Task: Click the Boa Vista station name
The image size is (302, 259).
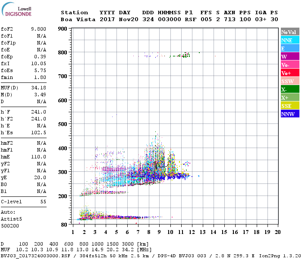Action: [x=78, y=19]
